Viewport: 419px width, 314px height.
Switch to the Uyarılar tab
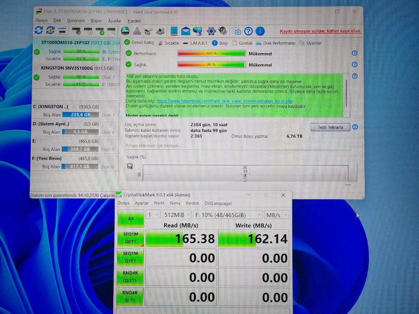point(311,43)
